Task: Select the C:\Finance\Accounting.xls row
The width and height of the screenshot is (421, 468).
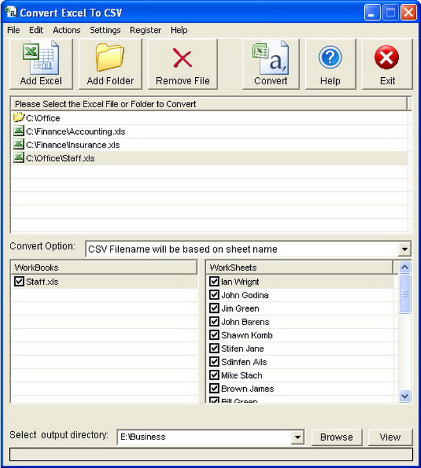Action: (209, 131)
